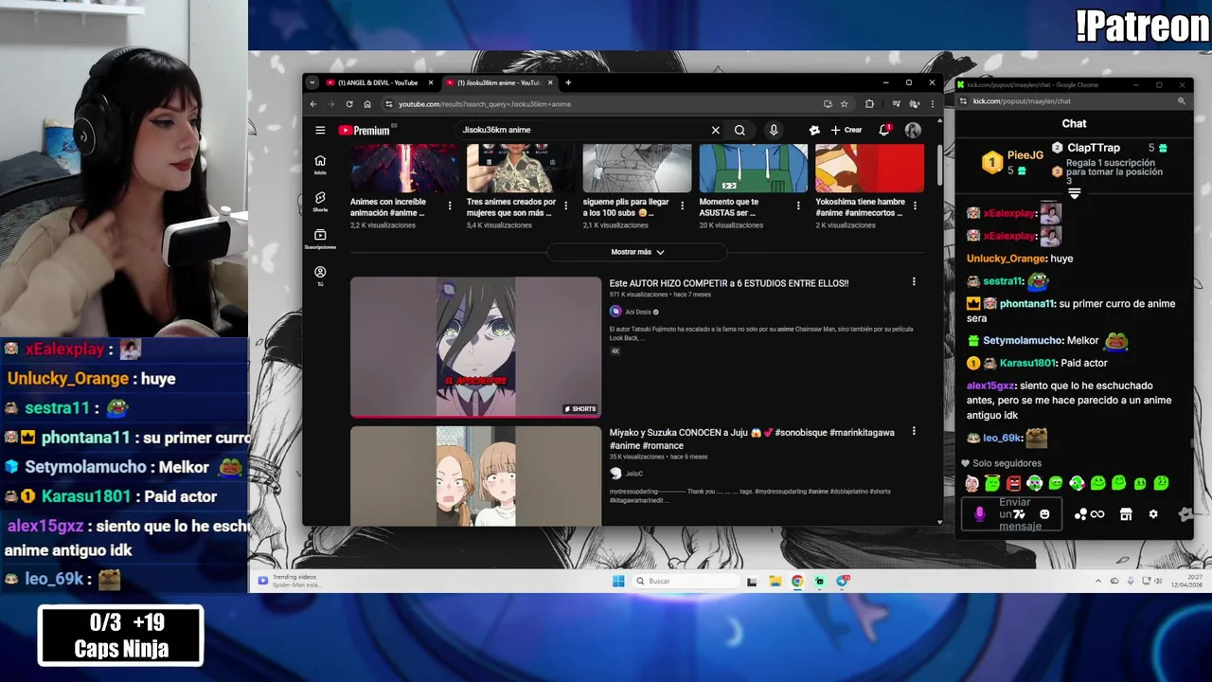The image size is (1212, 682).
Task: Open the new tab plus button
Action: coord(568,82)
